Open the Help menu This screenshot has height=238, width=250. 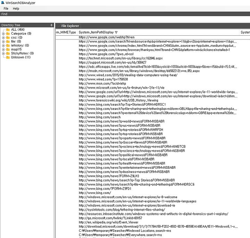(x=16, y=9)
